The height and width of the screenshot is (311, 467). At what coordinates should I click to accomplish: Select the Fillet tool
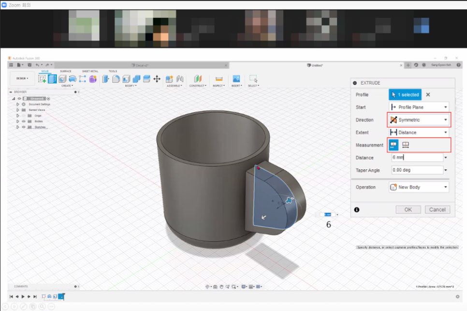116,79
